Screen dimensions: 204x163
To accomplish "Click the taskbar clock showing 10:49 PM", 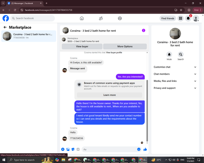I will click(x=191, y=160).
